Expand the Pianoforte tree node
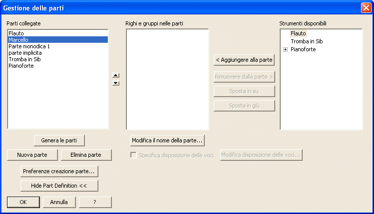374x214 pixels. tap(285, 50)
